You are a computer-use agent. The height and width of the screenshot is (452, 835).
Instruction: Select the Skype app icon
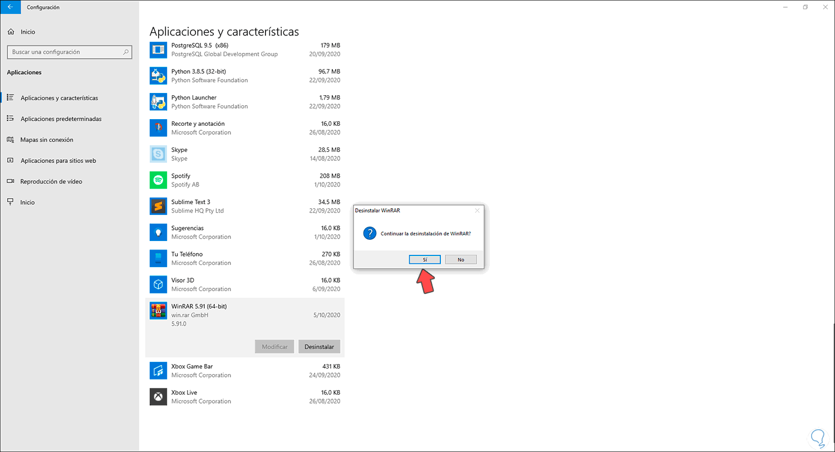(x=159, y=154)
